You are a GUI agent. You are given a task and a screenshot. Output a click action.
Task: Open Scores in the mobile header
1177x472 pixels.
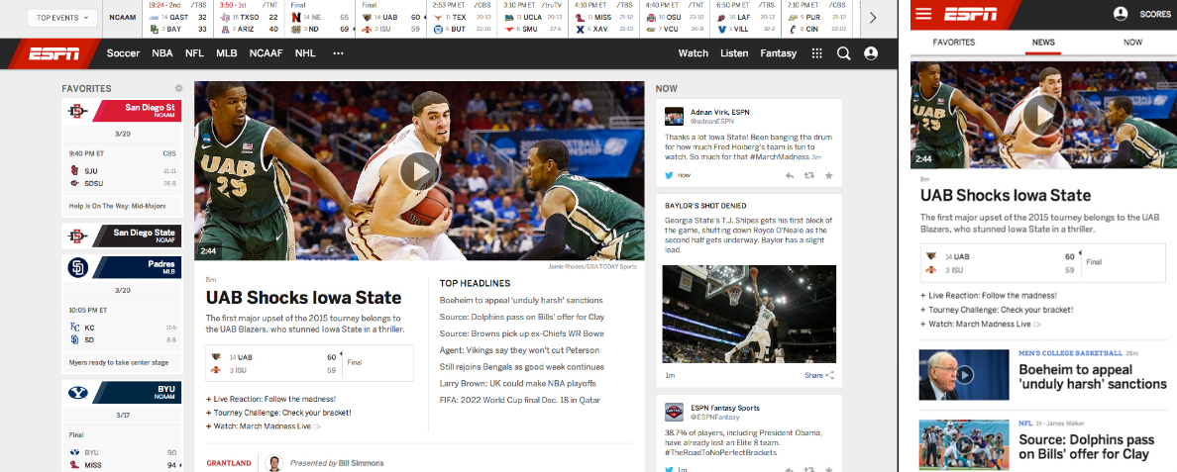pyautogui.click(x=1143, y=14)
